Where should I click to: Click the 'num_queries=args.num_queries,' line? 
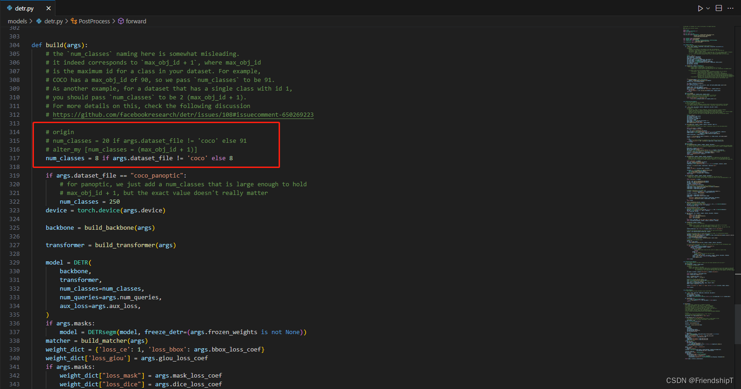click(x=110, y=297)
